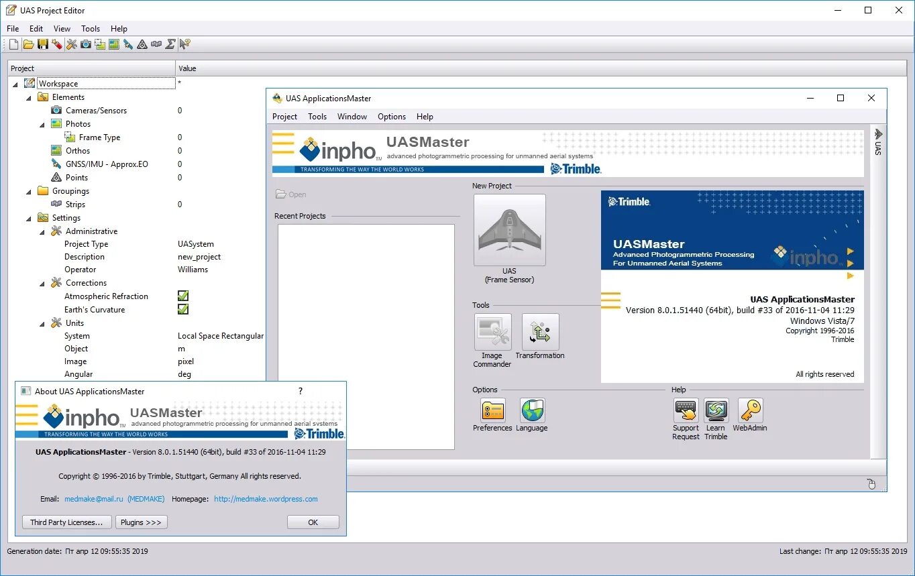Click the triangle points toolbar icon
The image size is (915, 576).
(142, 44)
